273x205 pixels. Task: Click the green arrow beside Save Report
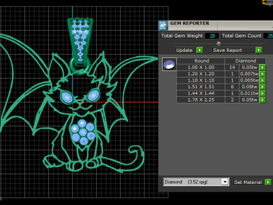[x=259, y=50]
